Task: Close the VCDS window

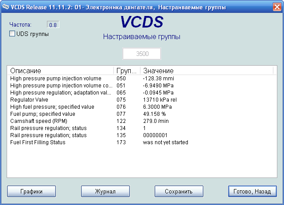Action: click(277, 7)
